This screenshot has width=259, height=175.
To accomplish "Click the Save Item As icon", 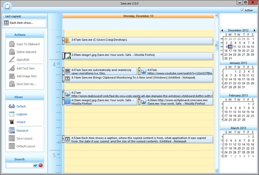I will (x=12, y=84).
